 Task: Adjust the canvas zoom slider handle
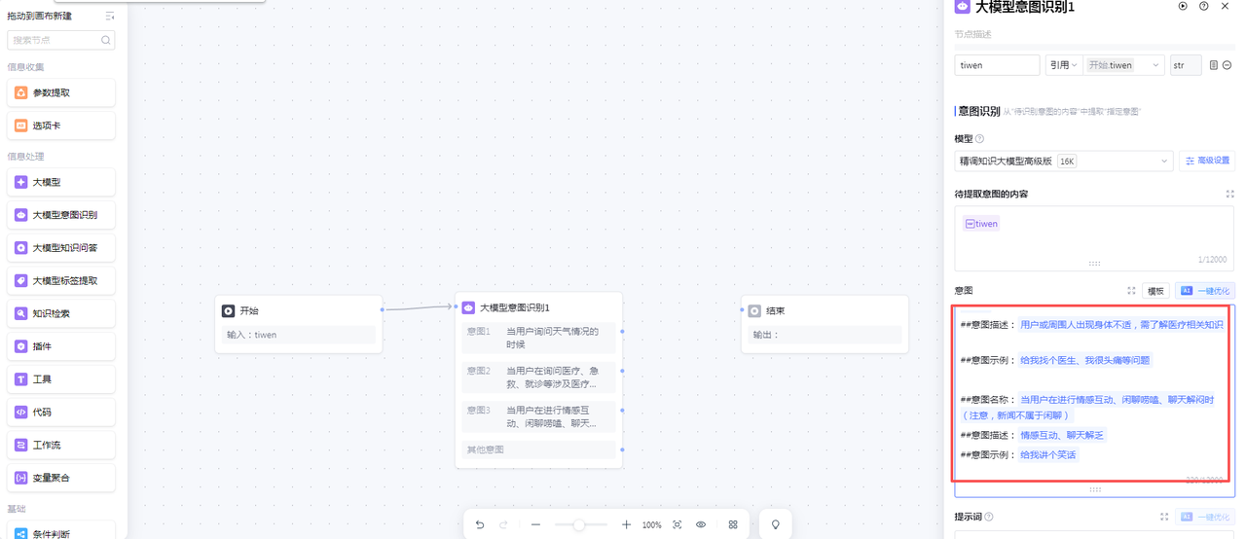tap(578, 524)
